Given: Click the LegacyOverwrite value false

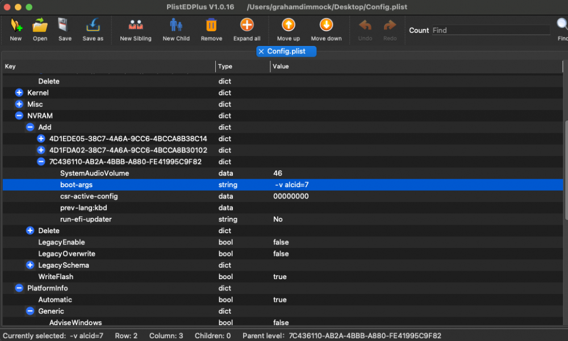Looking at the screenshot, I should click(281, 254).
